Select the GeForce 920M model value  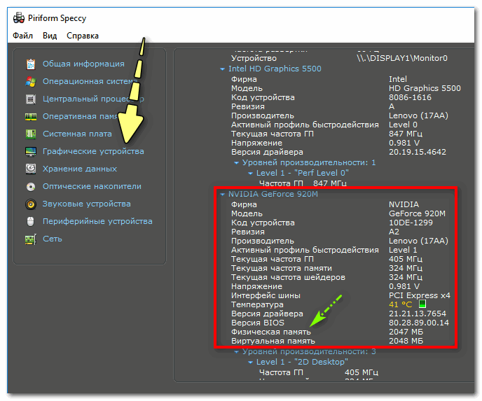pyautogui.click(x=417, y=213)
